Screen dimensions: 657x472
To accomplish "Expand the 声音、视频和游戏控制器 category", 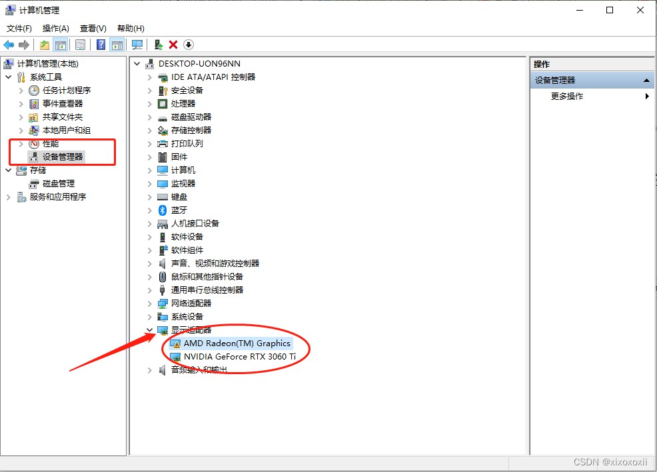I will coord(149,264).
